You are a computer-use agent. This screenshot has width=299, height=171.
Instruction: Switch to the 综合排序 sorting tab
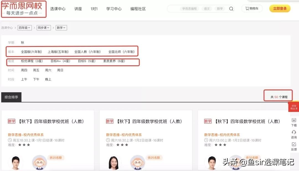[11, 97]
